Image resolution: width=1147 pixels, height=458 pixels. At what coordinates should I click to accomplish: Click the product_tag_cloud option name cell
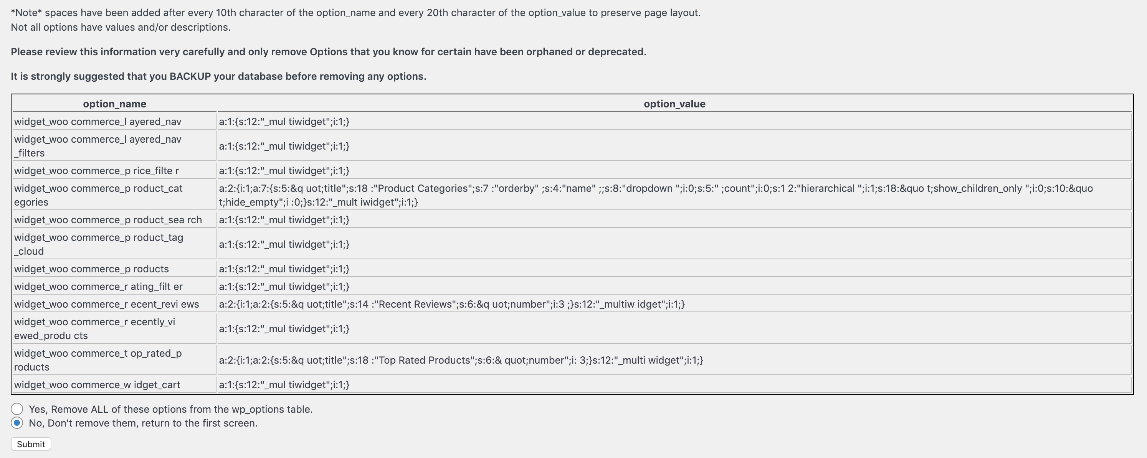click(98, 244)
